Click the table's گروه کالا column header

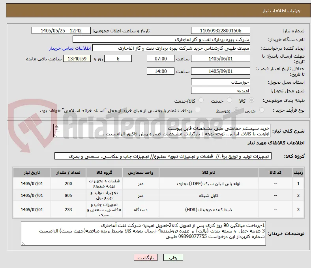[x=104, y=172]
